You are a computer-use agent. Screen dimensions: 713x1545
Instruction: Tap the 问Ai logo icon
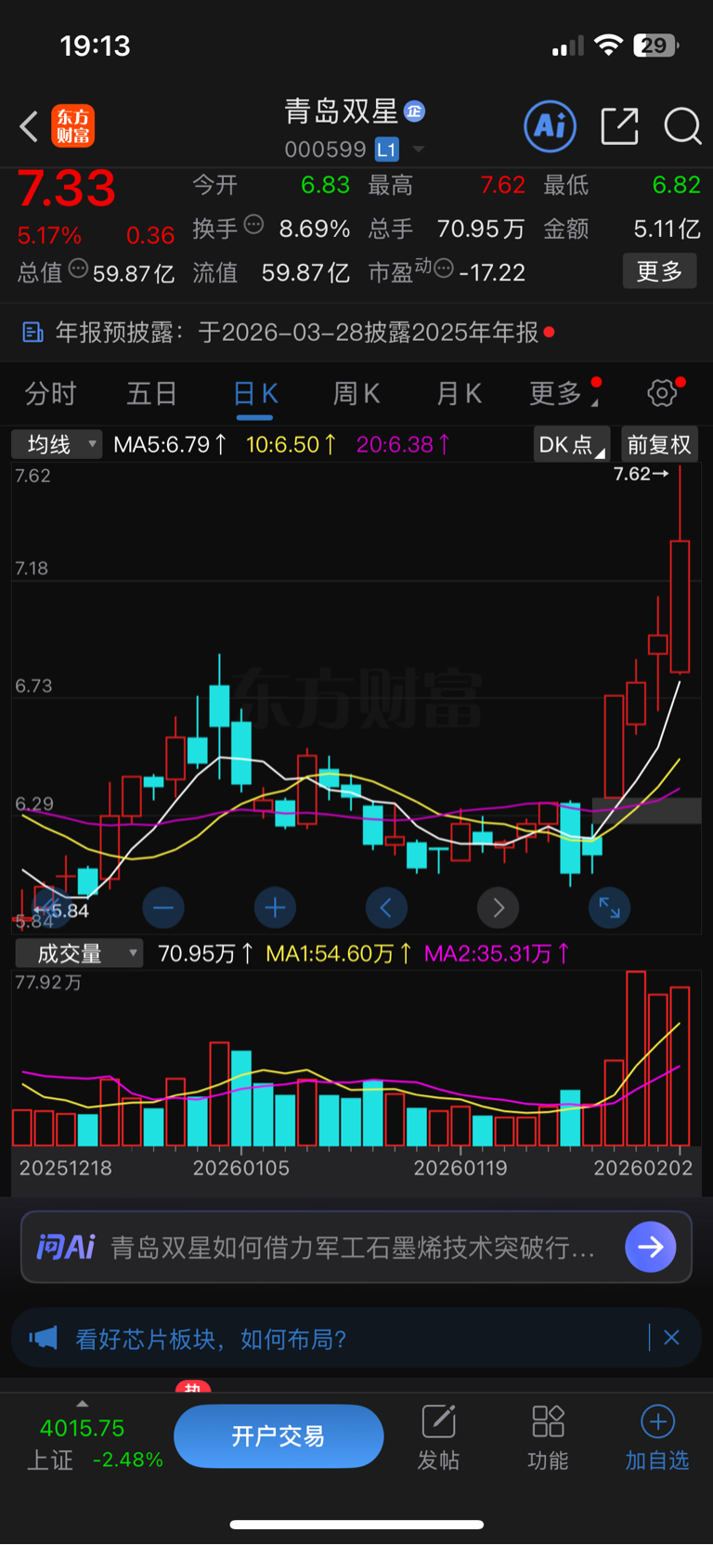[x=65, y=1247]
